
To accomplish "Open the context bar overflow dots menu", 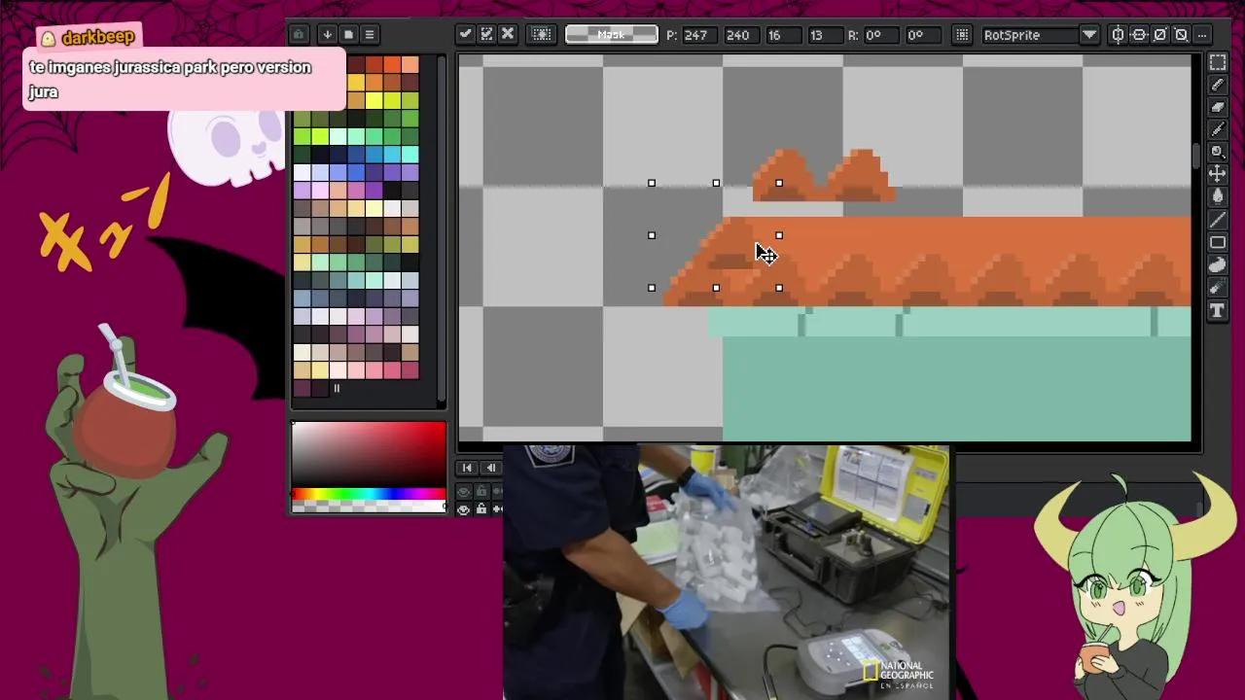I will (1202, 35).
